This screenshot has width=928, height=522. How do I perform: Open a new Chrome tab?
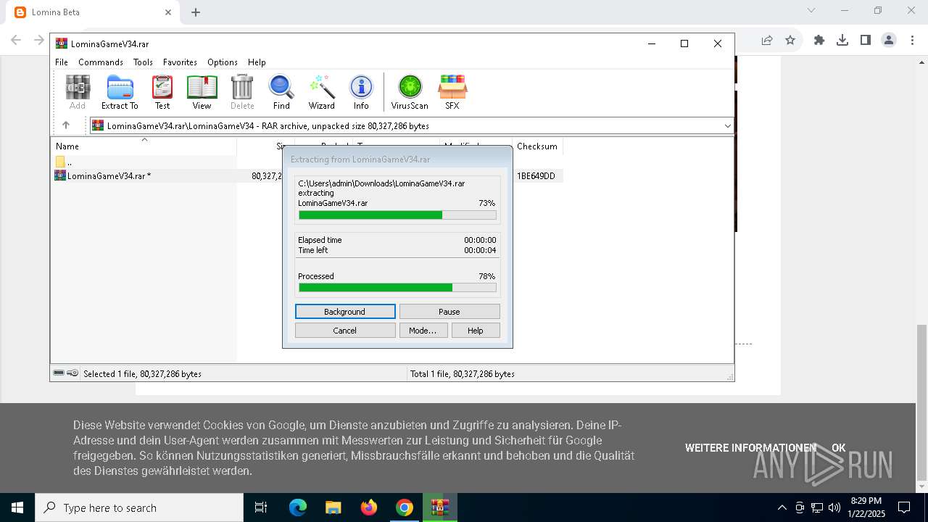pos(196,12)
